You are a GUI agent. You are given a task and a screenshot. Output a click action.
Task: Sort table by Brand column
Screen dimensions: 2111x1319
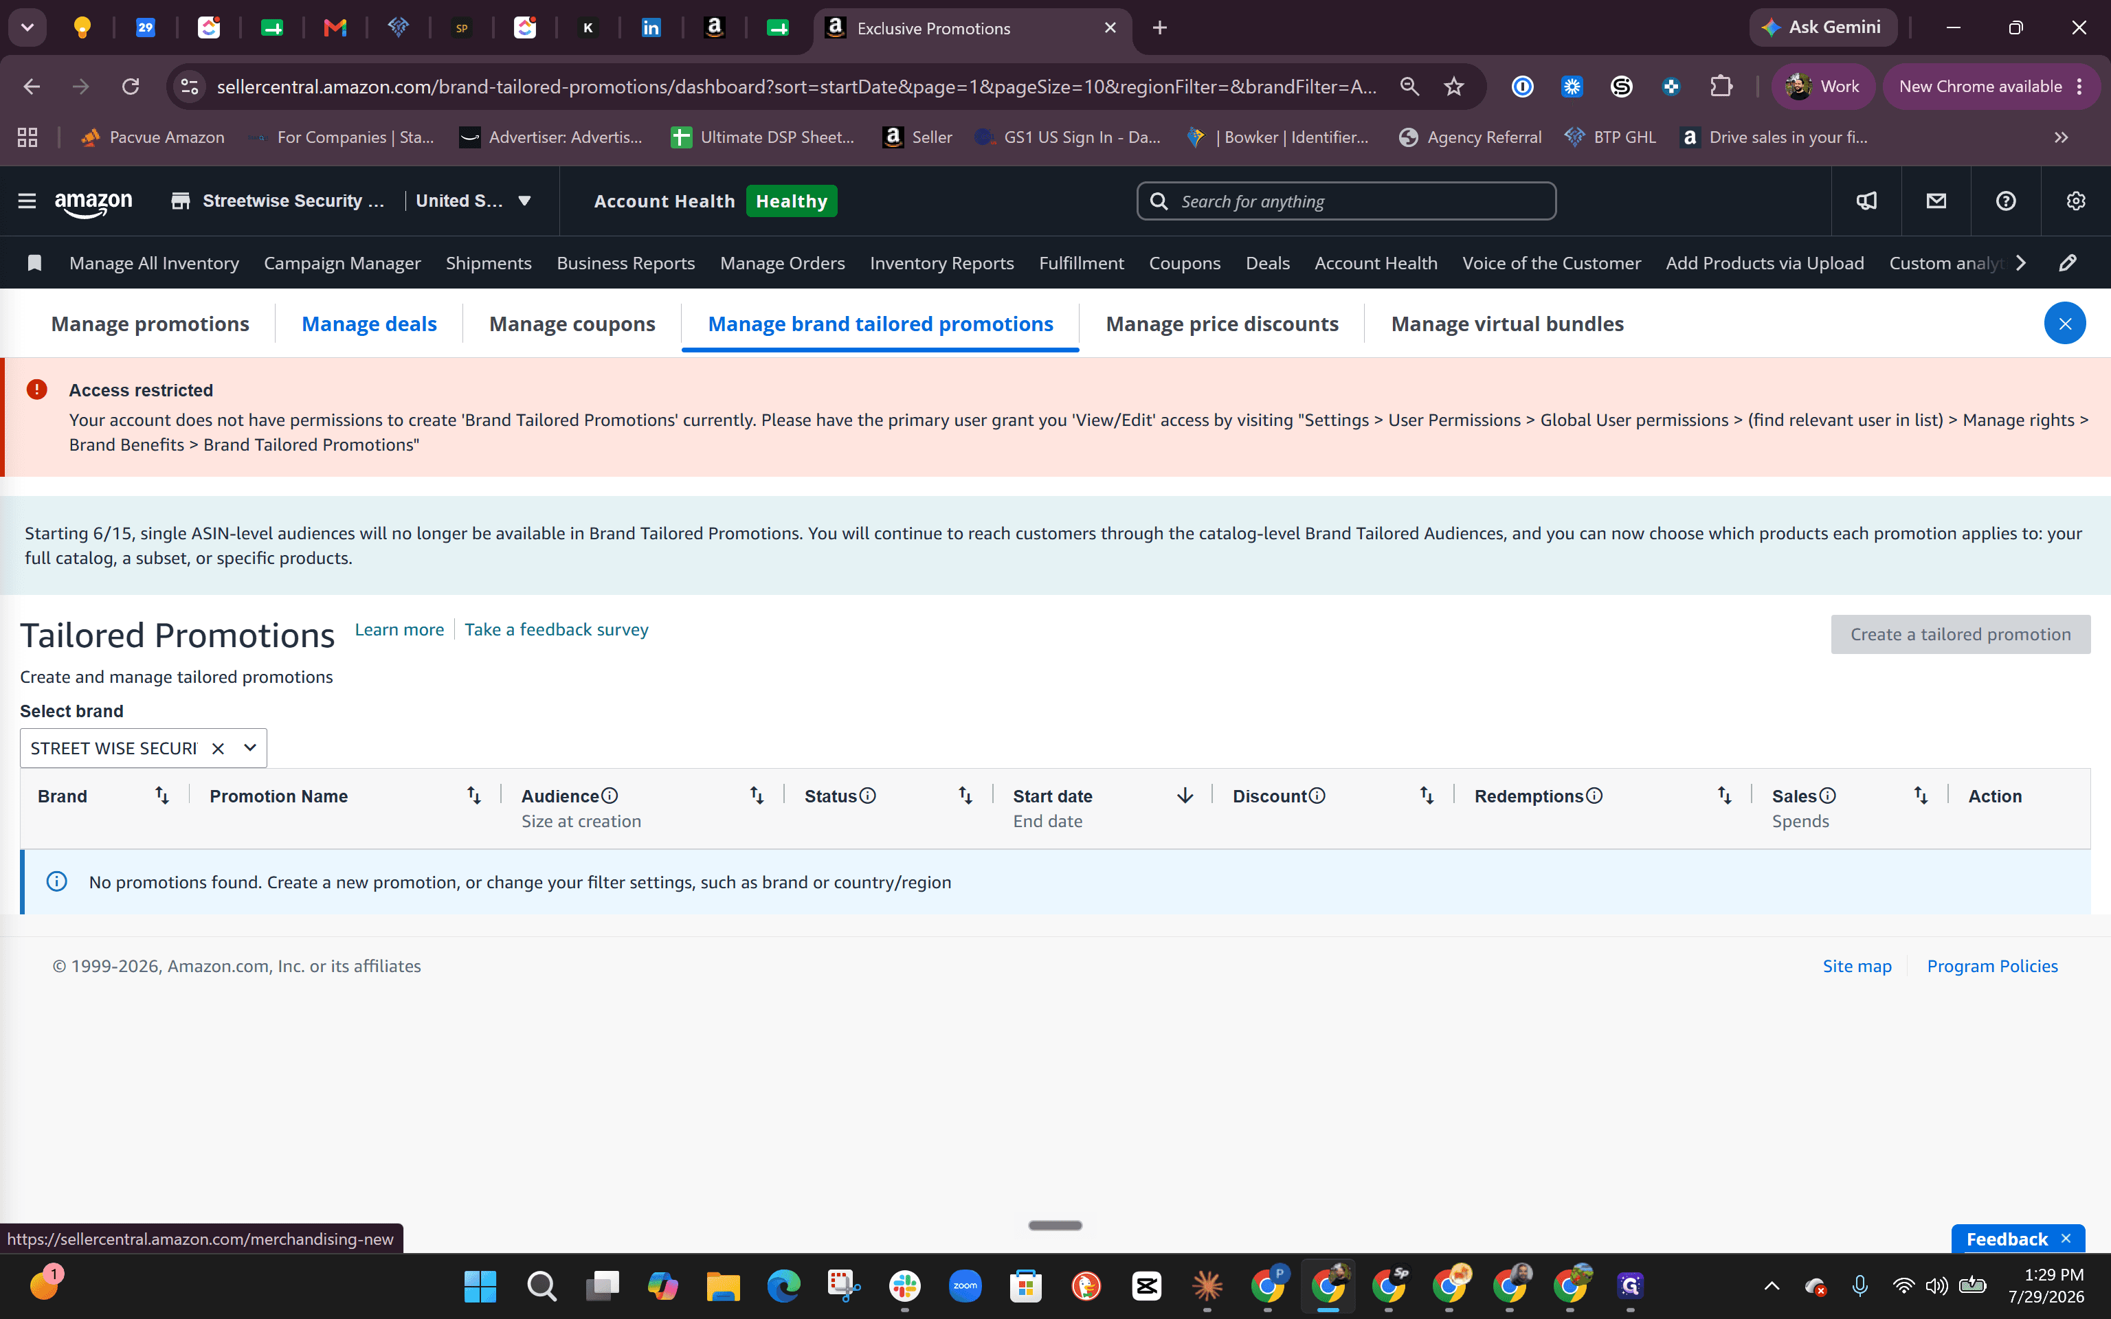(162, 795)
